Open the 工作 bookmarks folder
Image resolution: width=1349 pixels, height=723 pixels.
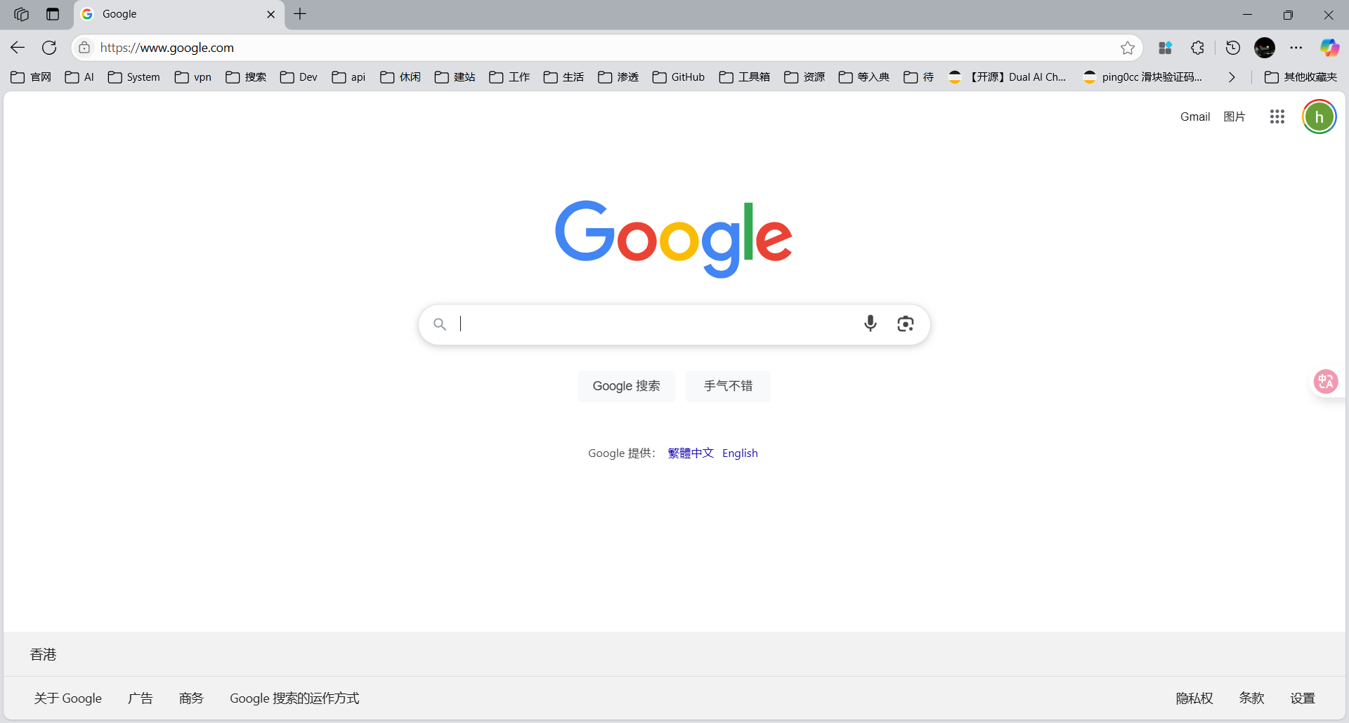pyautogui.click(x=509, y=77)
